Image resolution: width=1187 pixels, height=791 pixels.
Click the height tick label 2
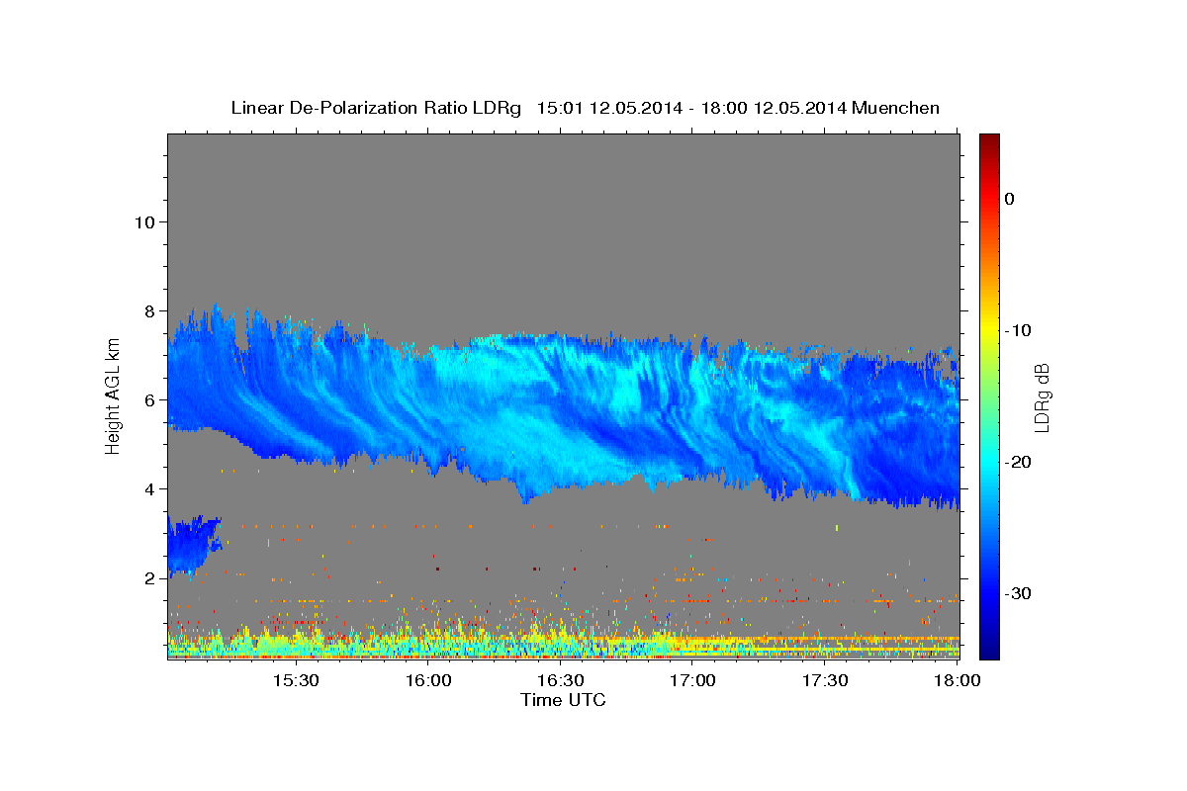150,577
